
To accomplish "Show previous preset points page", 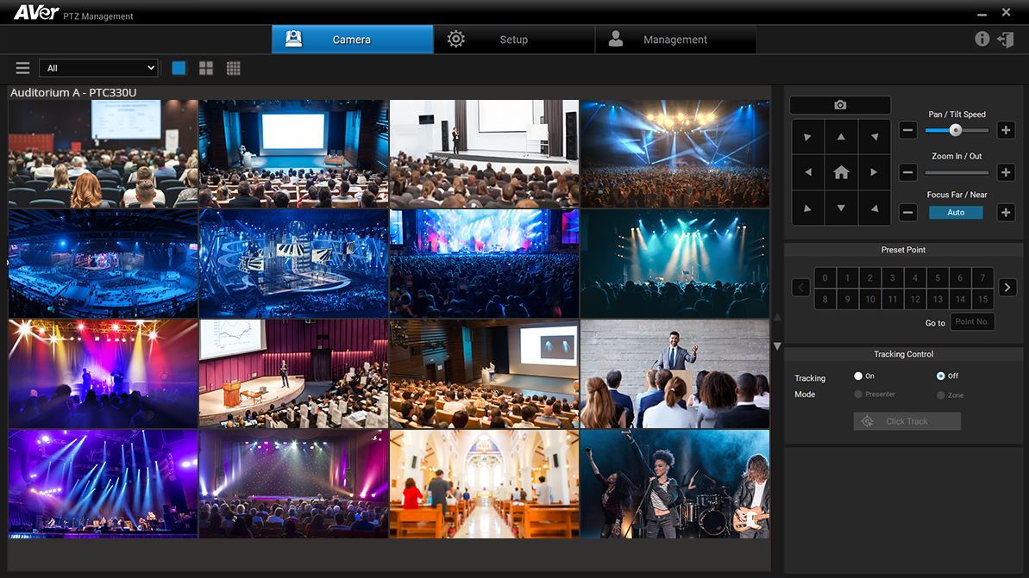I will pyautogui.click(x=800, y=287).
